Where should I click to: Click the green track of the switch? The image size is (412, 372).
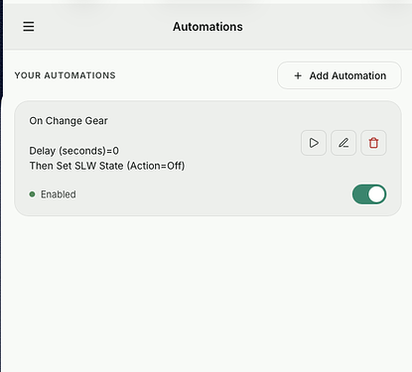coord(360,194)
